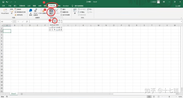
Task: Open 宏安全性 (Macro Security) settings
Action: click(x=19, y=15)
